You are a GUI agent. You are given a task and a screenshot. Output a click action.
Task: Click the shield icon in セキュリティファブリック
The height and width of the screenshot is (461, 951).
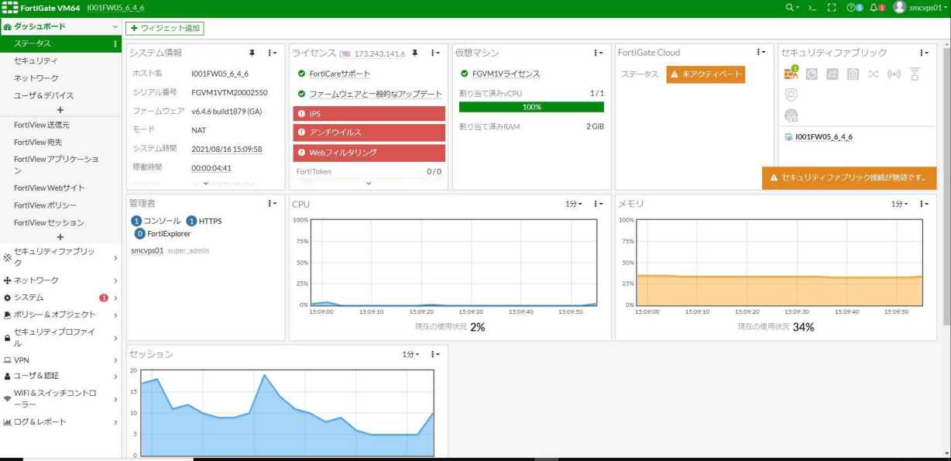[791, 95]
